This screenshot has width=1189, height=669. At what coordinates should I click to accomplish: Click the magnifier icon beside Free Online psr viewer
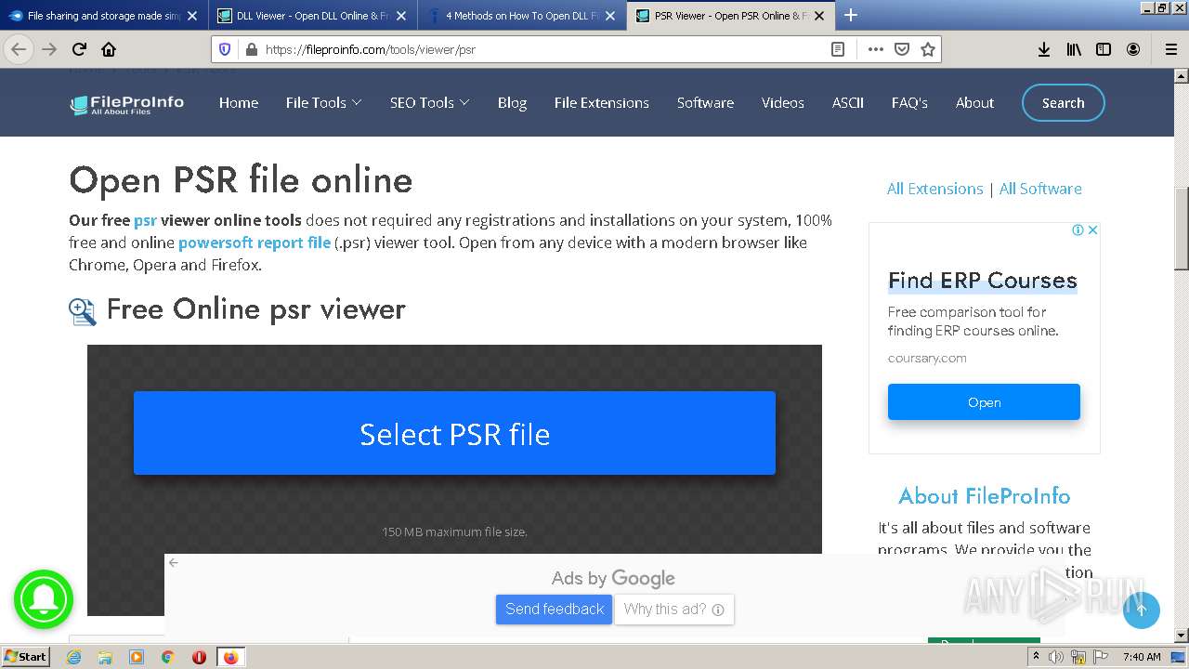click(x=83, y=311)
